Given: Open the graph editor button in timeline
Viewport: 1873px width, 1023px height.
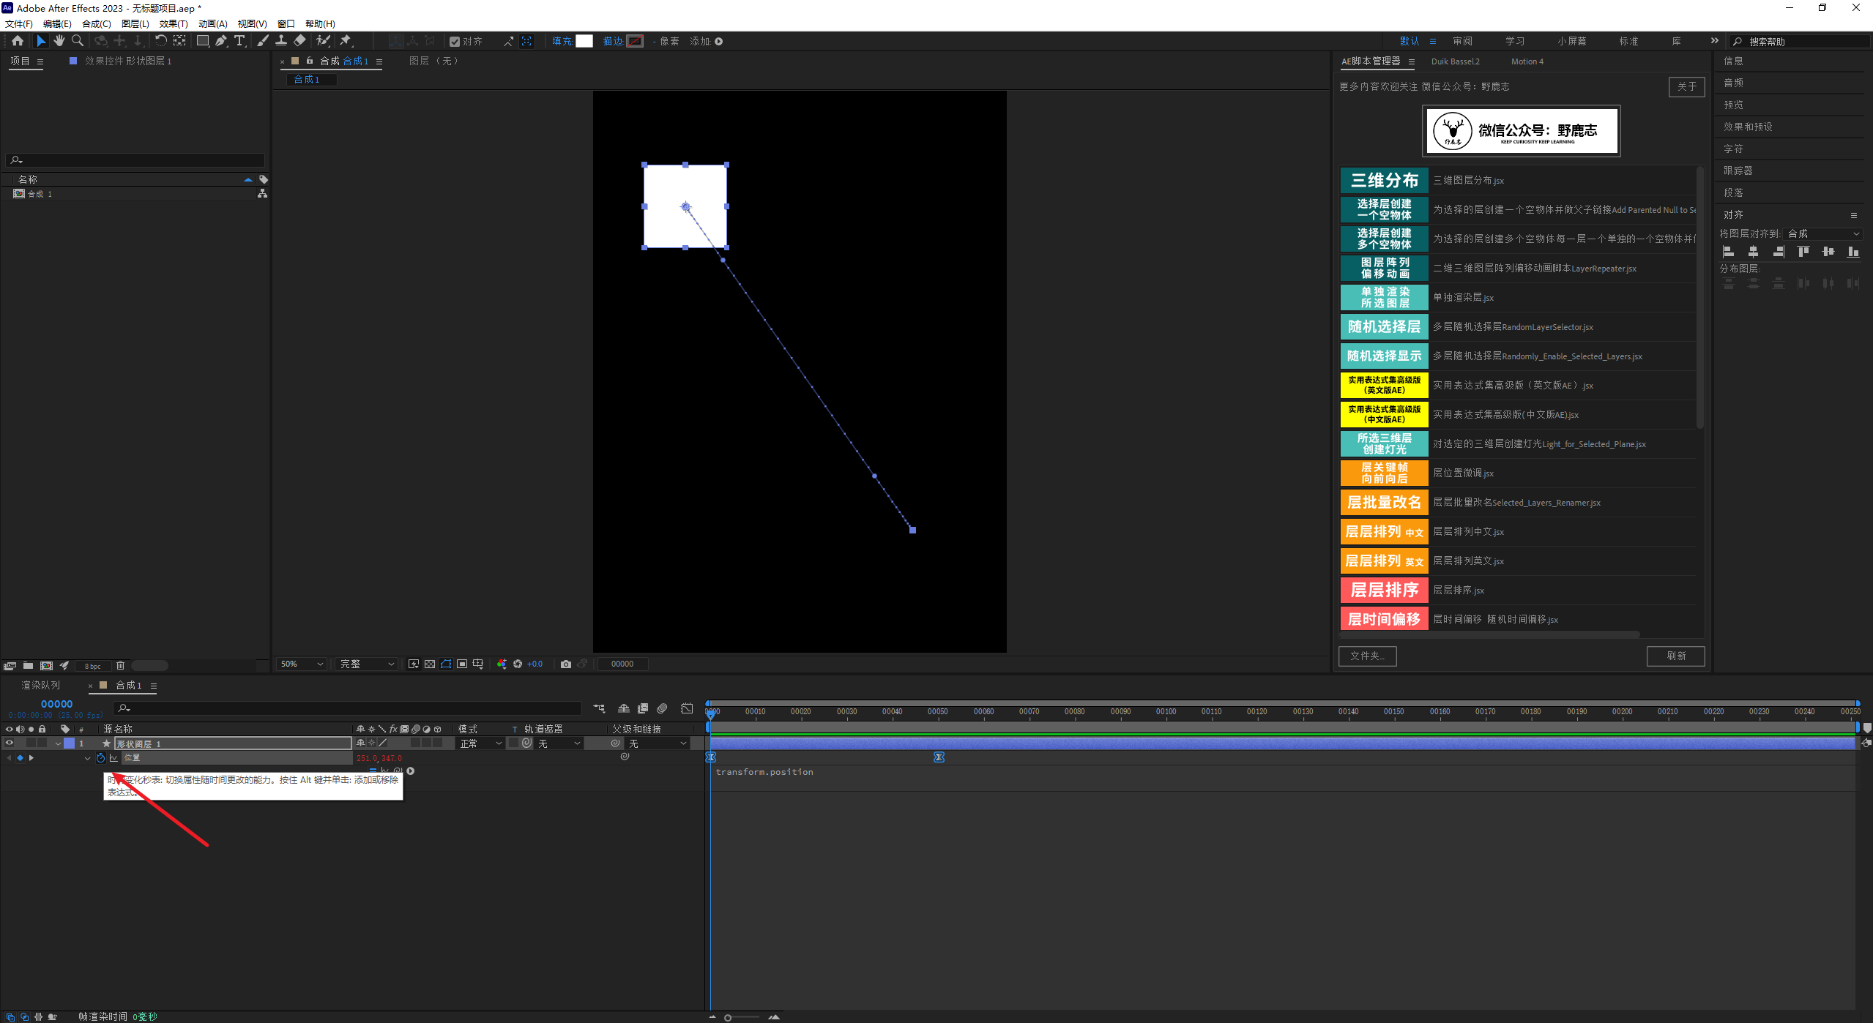Looking at the screenshot, I should point(687,708).
